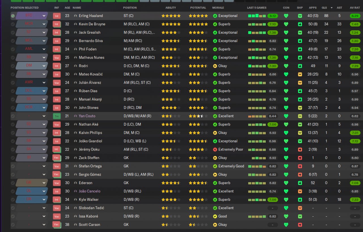Deselect the checked row tick for Erling Haaland
This screenshot has width=363, height=232.
click(x=13, y=16)
